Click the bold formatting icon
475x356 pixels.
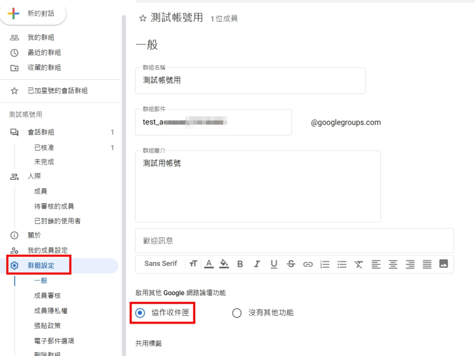click(240, 264)
